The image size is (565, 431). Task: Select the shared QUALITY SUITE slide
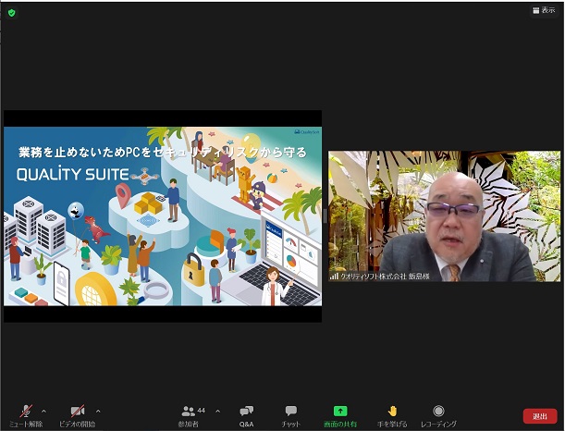163,215
